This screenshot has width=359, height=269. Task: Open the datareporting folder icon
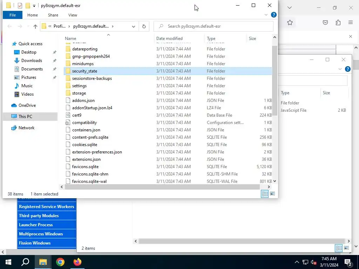point(68,49)
